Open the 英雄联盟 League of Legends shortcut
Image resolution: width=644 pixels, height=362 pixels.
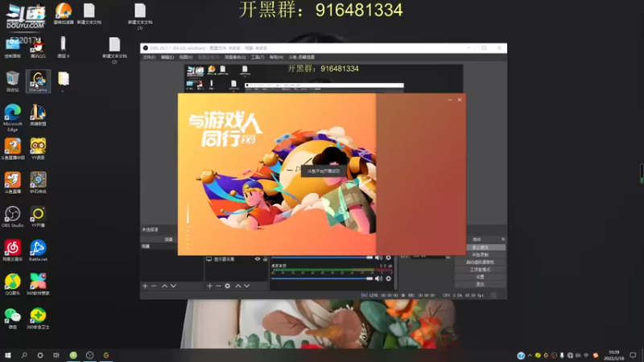tap(38, 115)
